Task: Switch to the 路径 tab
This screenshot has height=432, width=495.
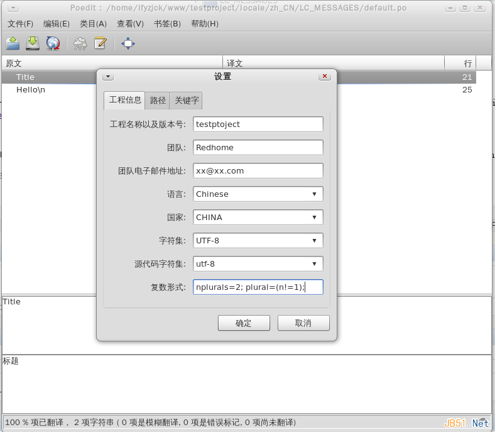Action: pos(158,101)
